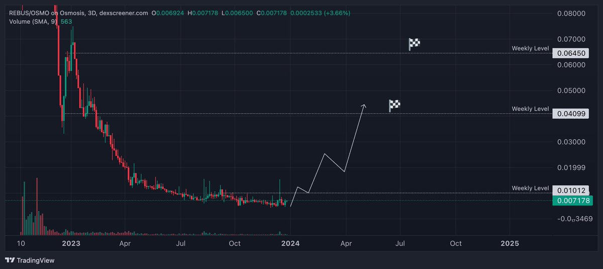Screen dimensions: 603x269
Task: Click the 0.03000 price axis value
Action: pos(572,142)
